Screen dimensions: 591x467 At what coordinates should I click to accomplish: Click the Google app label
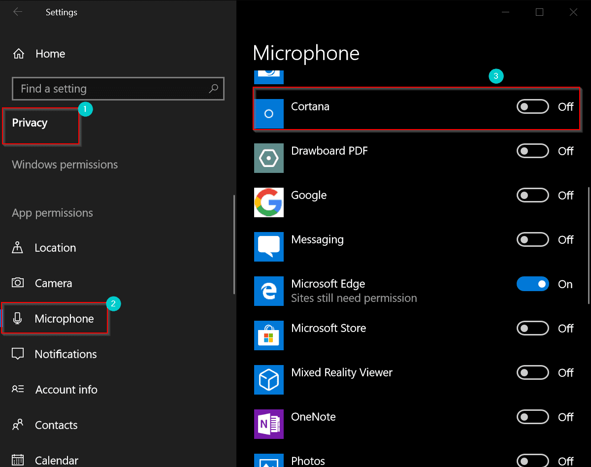tap(309, 196)
